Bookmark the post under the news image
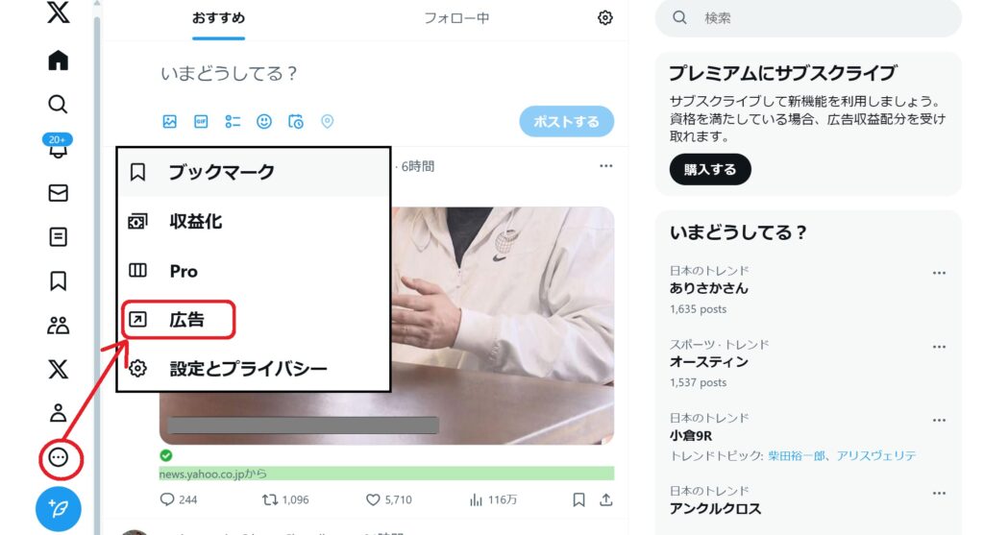The height and width of the screenshot is (535, 984). pos(578,499)
